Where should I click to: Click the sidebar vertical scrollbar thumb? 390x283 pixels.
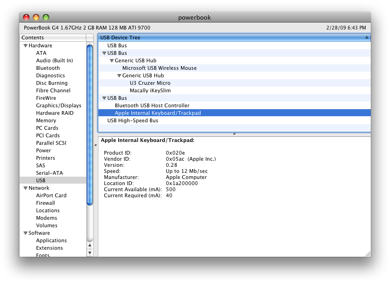pos(90,125)
